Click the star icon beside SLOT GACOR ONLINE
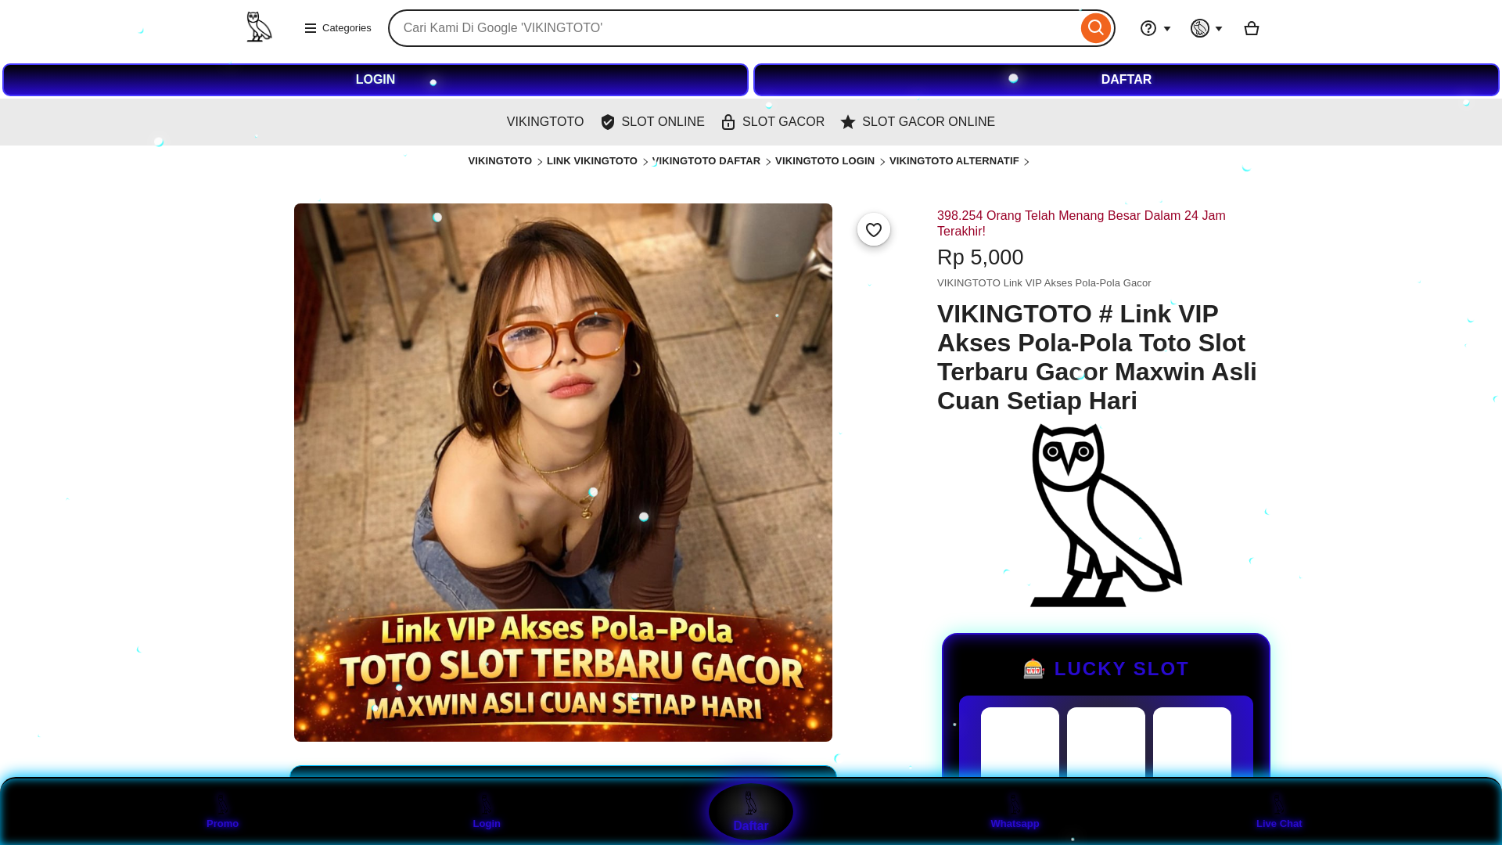This screenshot has width=1502, height=845. click(848, 122)
